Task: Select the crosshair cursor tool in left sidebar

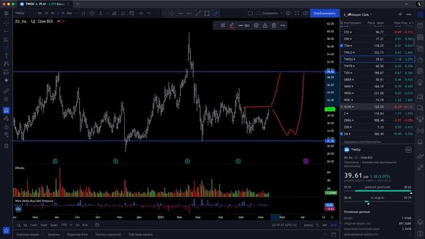Action: point(6,24)
